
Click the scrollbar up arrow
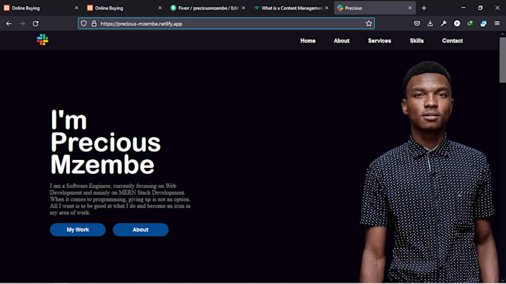click(502, 33)
